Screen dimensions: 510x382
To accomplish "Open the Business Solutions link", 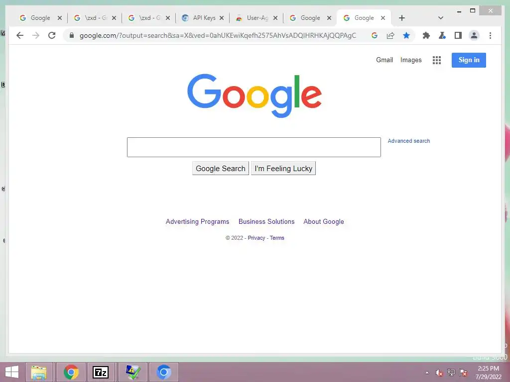I will [x=266, y=221].
